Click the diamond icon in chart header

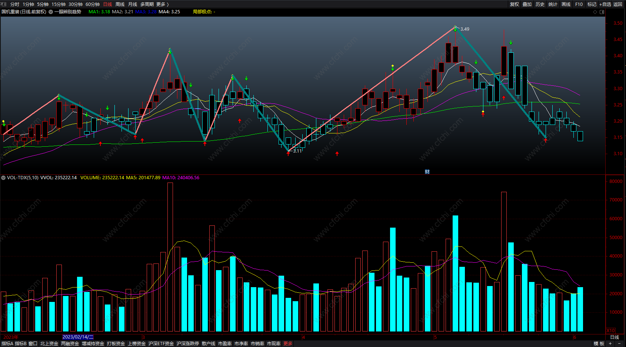pos(595,12)
